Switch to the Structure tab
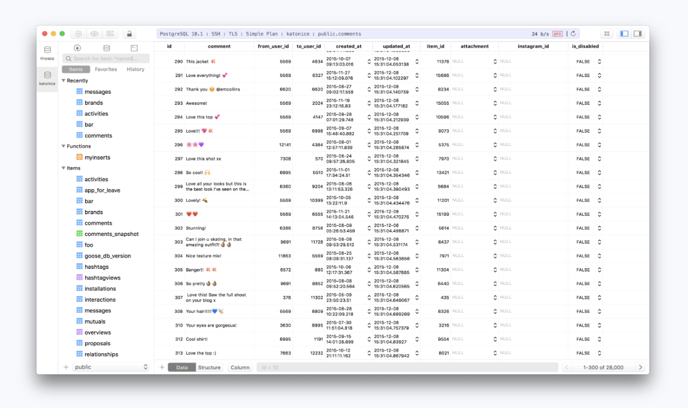688x408 pixels. 209,368
